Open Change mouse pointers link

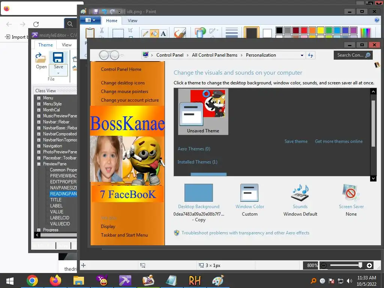(x=124, y=91)
